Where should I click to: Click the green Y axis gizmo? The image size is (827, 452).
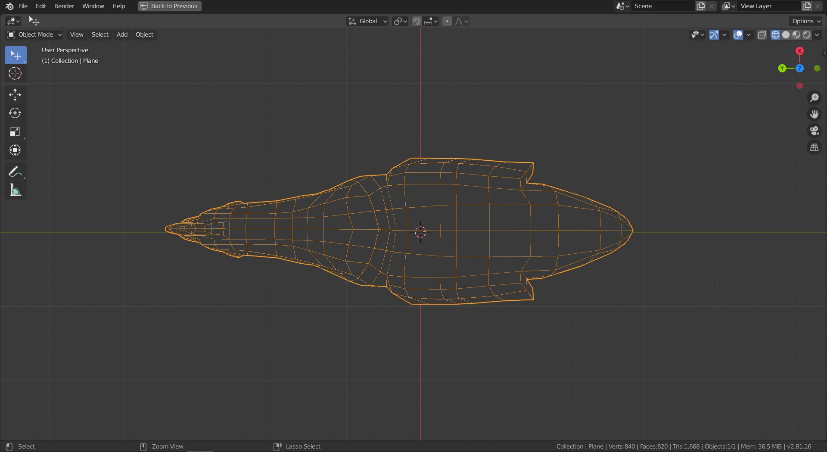click(x=782, y=69)
